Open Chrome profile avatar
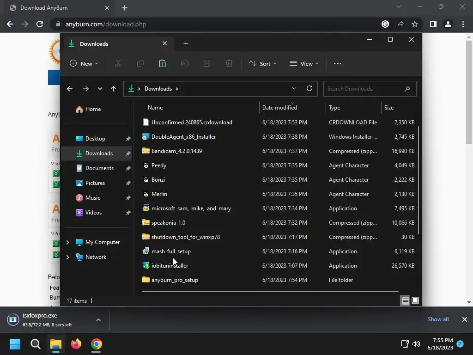Image resolution: width=473 pixels, height=355 pixels. pyautogui.click(x=448, y=24)
